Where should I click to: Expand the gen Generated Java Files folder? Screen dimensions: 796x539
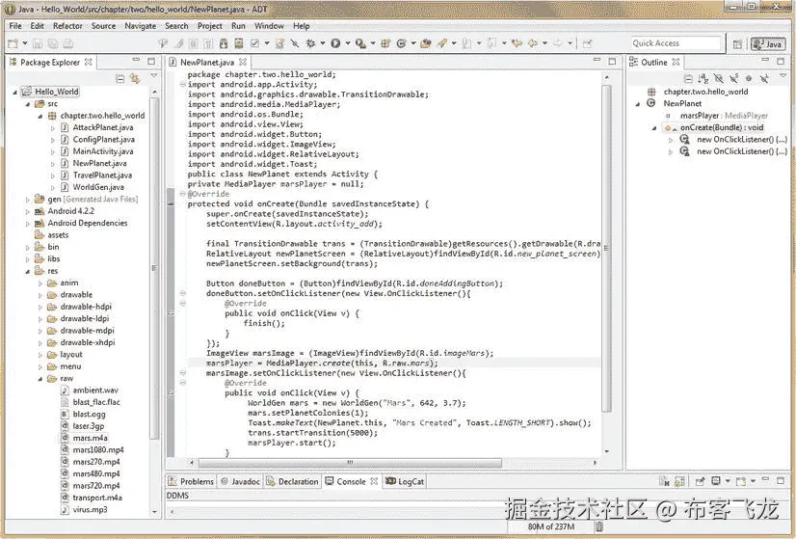(x=27, y=200)
